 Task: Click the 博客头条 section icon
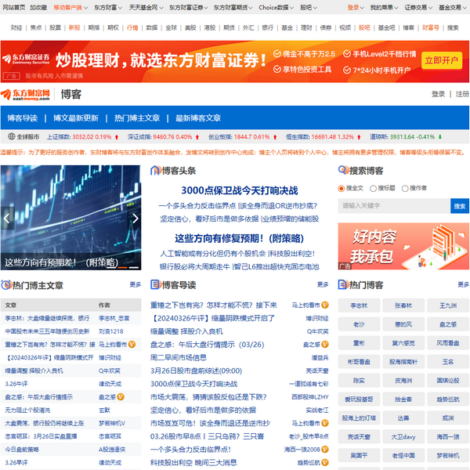[155, 170]
